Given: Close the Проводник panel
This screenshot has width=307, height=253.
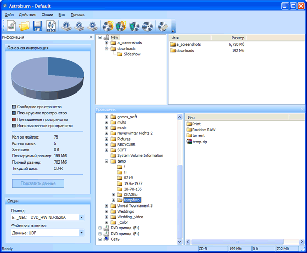Looking at the screenshot, I should (302, 110).
